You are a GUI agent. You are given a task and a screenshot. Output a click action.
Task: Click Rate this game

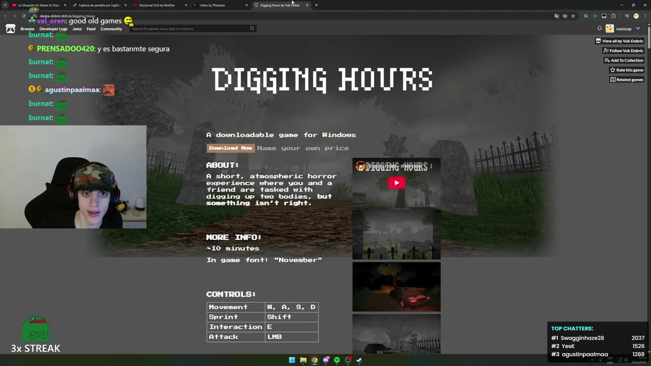coord(626,70)
